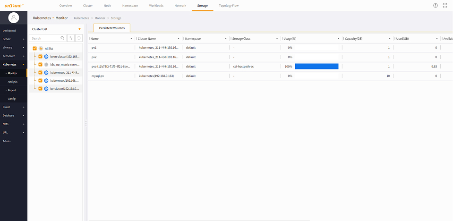Toggle the All list checkbox
453x221 pixels.
(34, 49)
